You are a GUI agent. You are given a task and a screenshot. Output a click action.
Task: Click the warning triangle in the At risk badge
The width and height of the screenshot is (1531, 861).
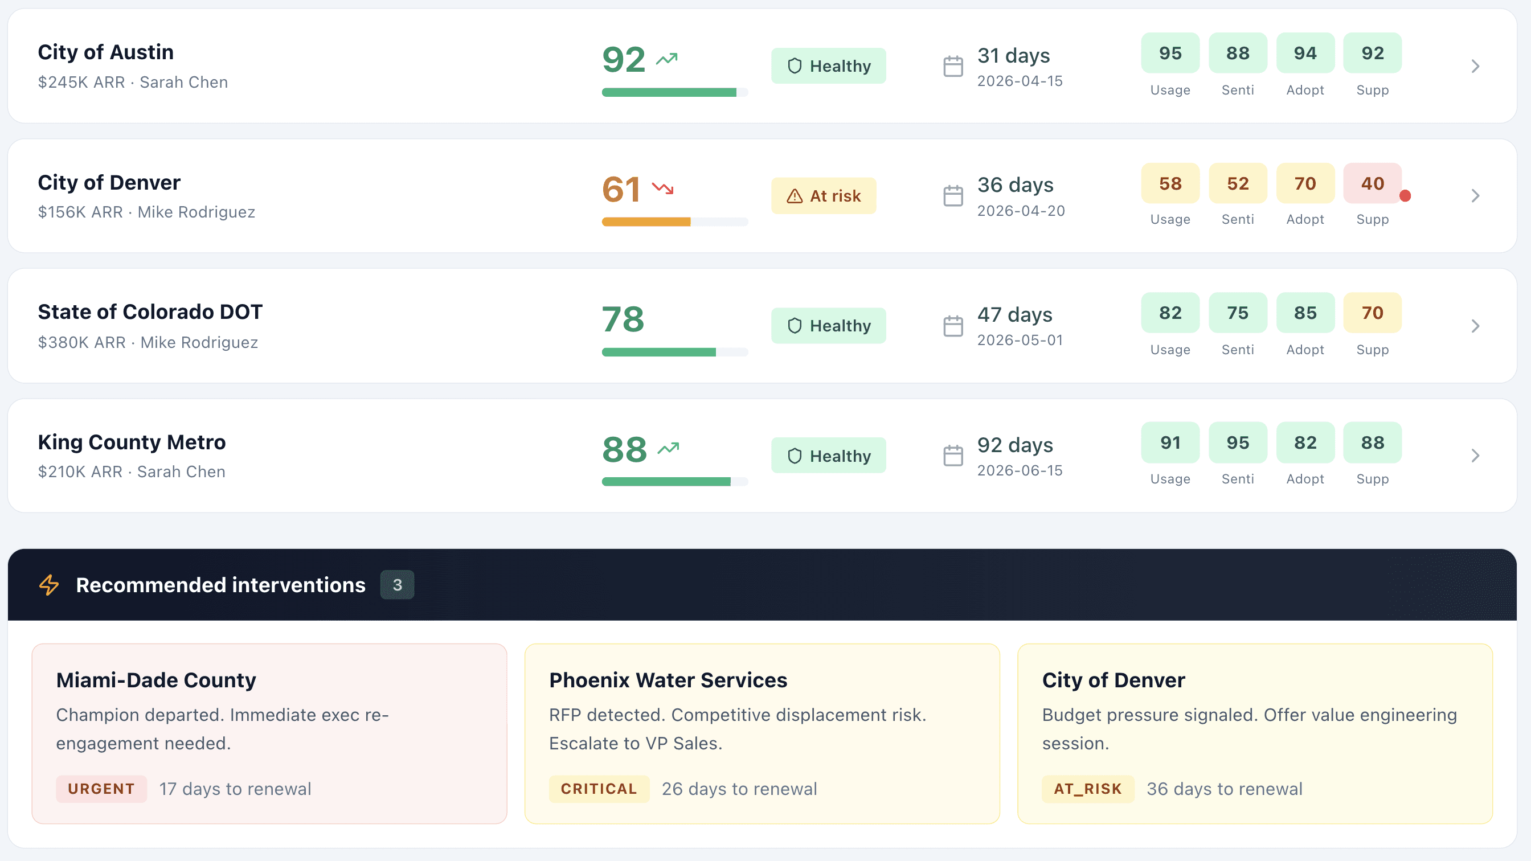pos(795,196)
